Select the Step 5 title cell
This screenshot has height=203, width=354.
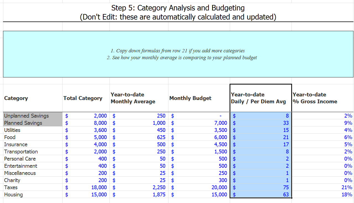178,12
